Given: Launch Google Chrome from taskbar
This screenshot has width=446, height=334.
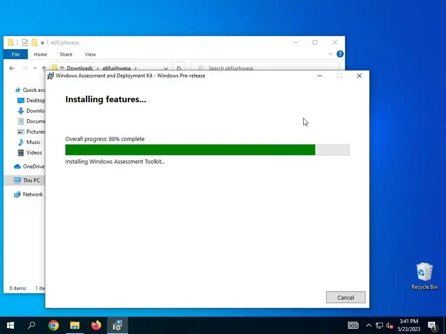Looking at the screenshot, I should click(54, 325).
